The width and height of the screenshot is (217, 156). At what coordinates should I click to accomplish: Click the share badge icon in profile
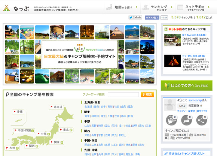pyautogui.click(x=202, y=120)
